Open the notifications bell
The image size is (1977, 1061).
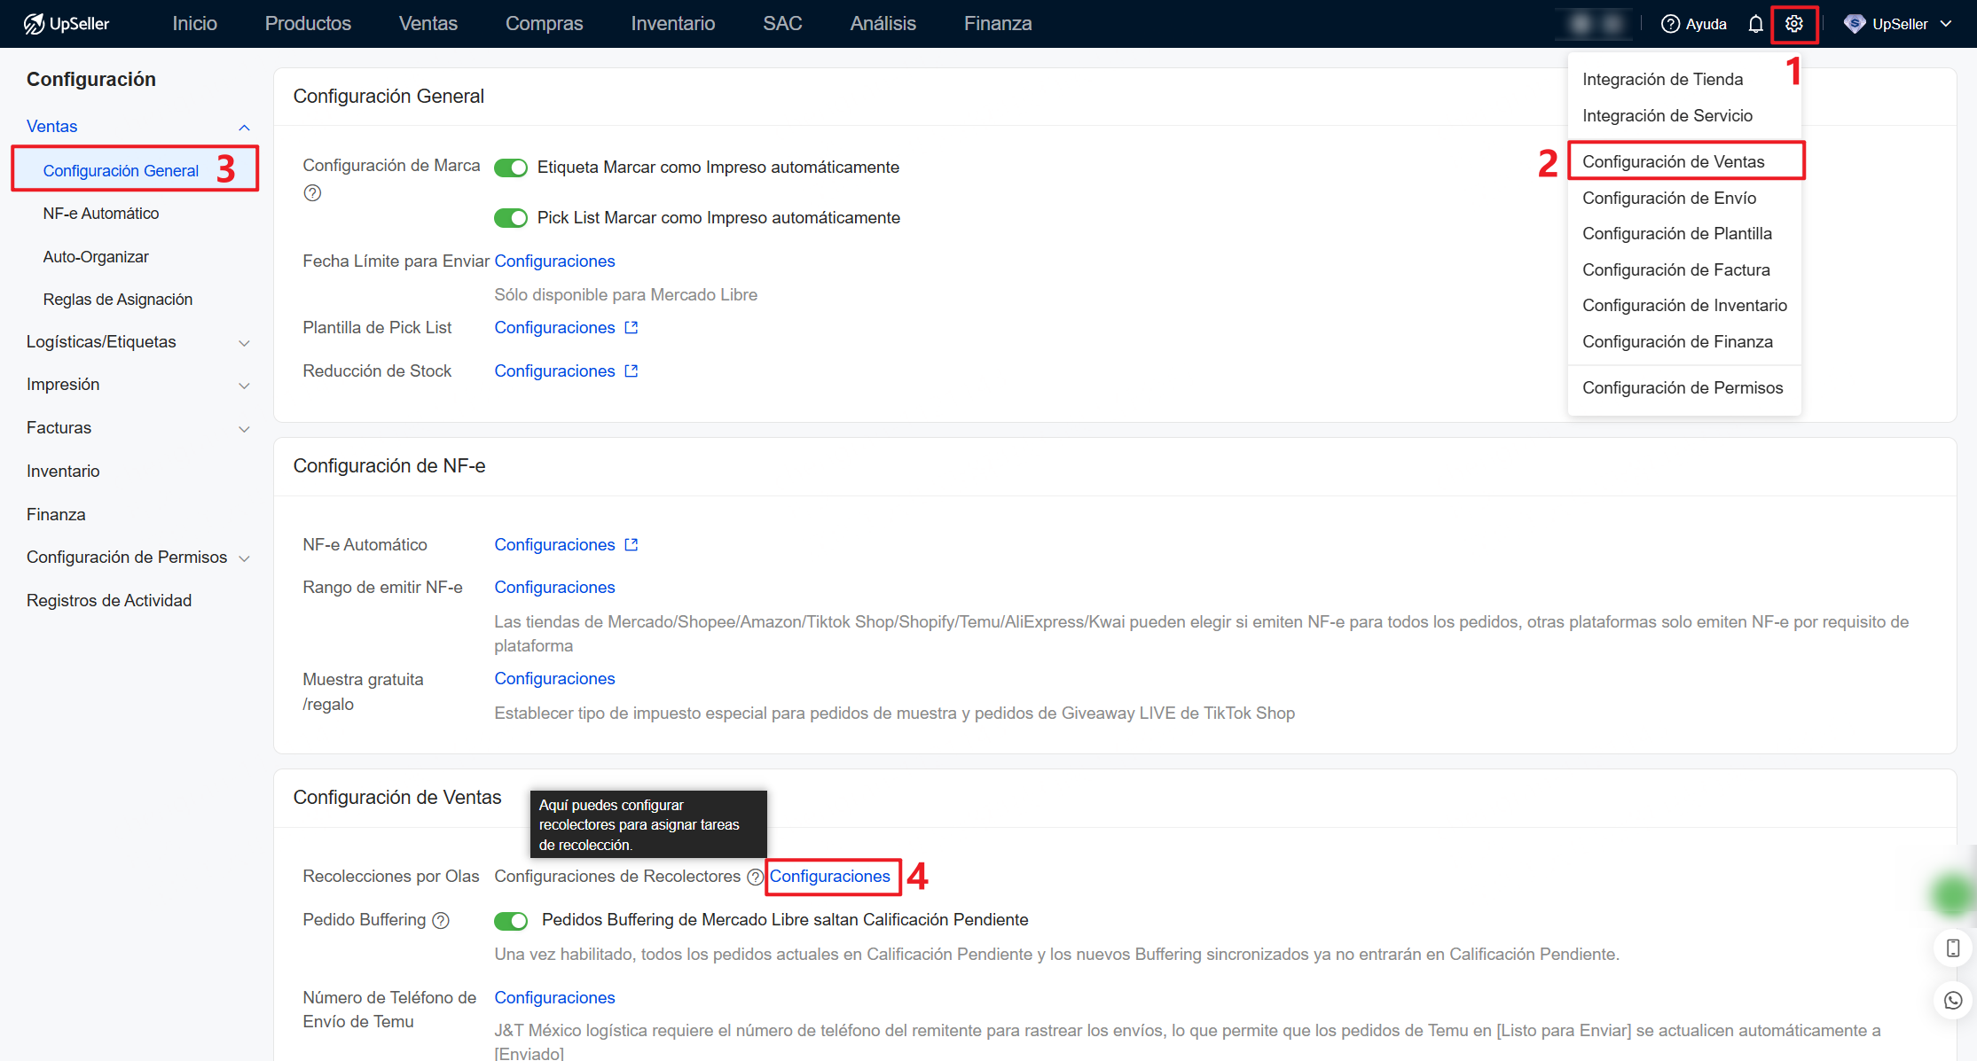click(1755, 24)
